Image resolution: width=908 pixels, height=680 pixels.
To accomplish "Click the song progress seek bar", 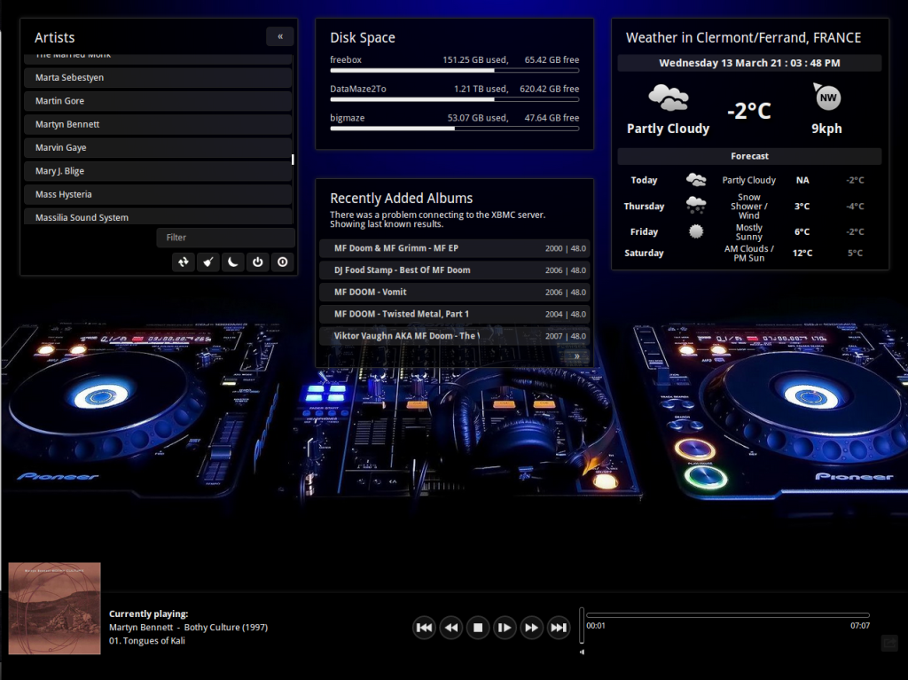I will [x=727, y=615].
